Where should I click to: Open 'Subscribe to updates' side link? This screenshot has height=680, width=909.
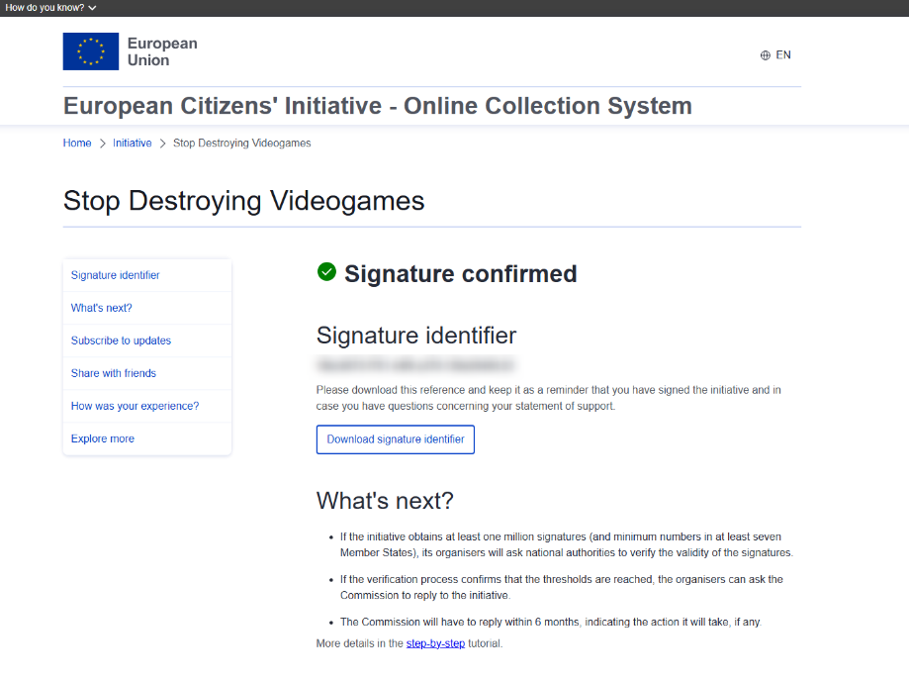click(147, 340)
